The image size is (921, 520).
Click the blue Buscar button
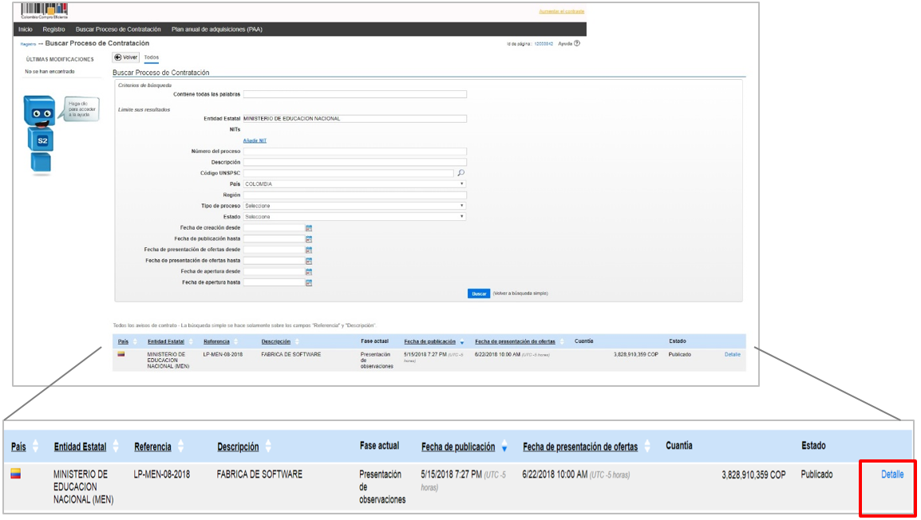479,293
